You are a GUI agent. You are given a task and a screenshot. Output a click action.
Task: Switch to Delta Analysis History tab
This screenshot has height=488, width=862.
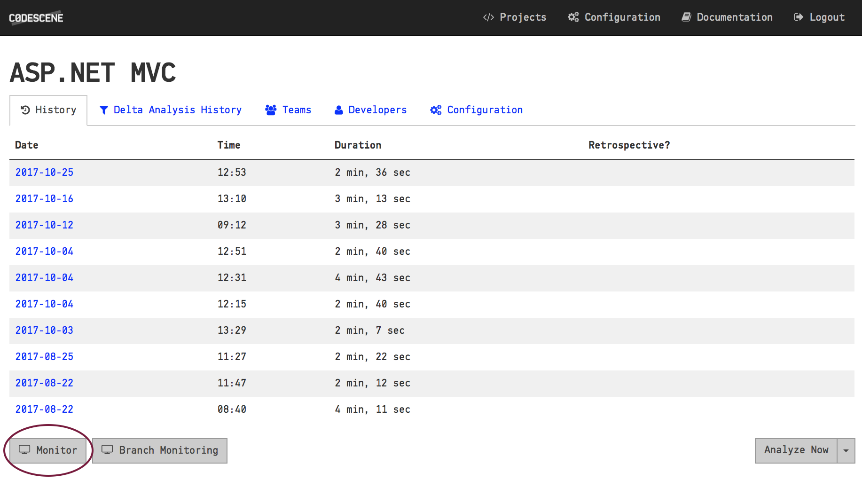[x=171, y=110]
